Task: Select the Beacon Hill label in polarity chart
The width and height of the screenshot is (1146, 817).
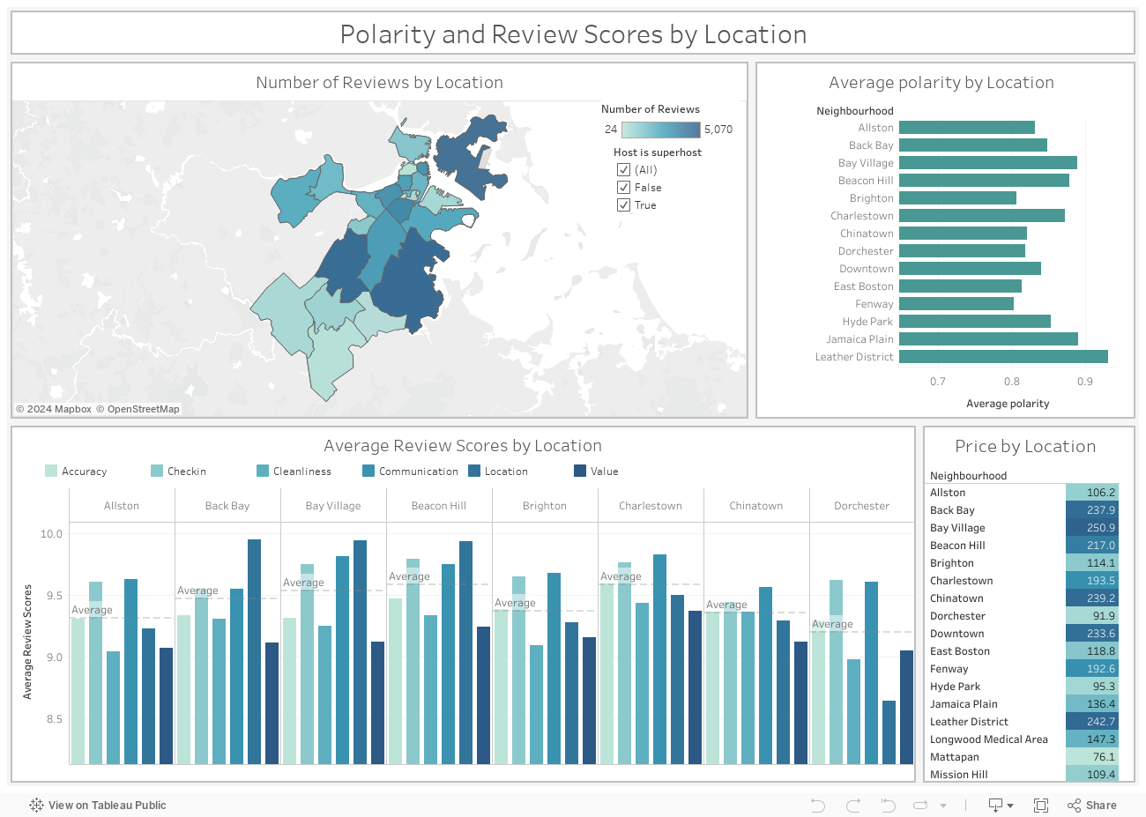Action: click(x=866, y=181)
